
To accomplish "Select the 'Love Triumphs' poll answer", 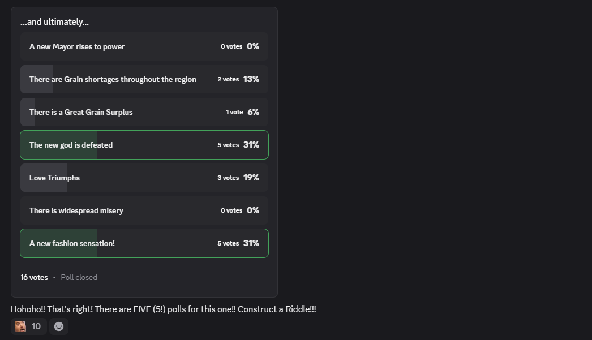I will coord(54,178).
